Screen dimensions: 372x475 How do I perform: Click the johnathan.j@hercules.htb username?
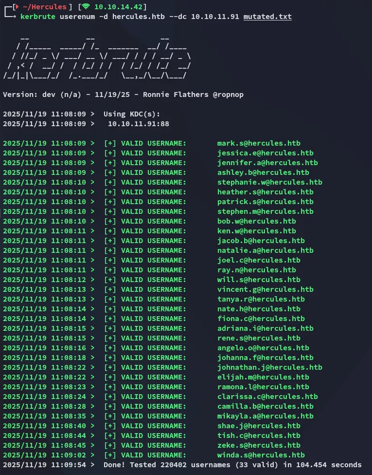269,367
